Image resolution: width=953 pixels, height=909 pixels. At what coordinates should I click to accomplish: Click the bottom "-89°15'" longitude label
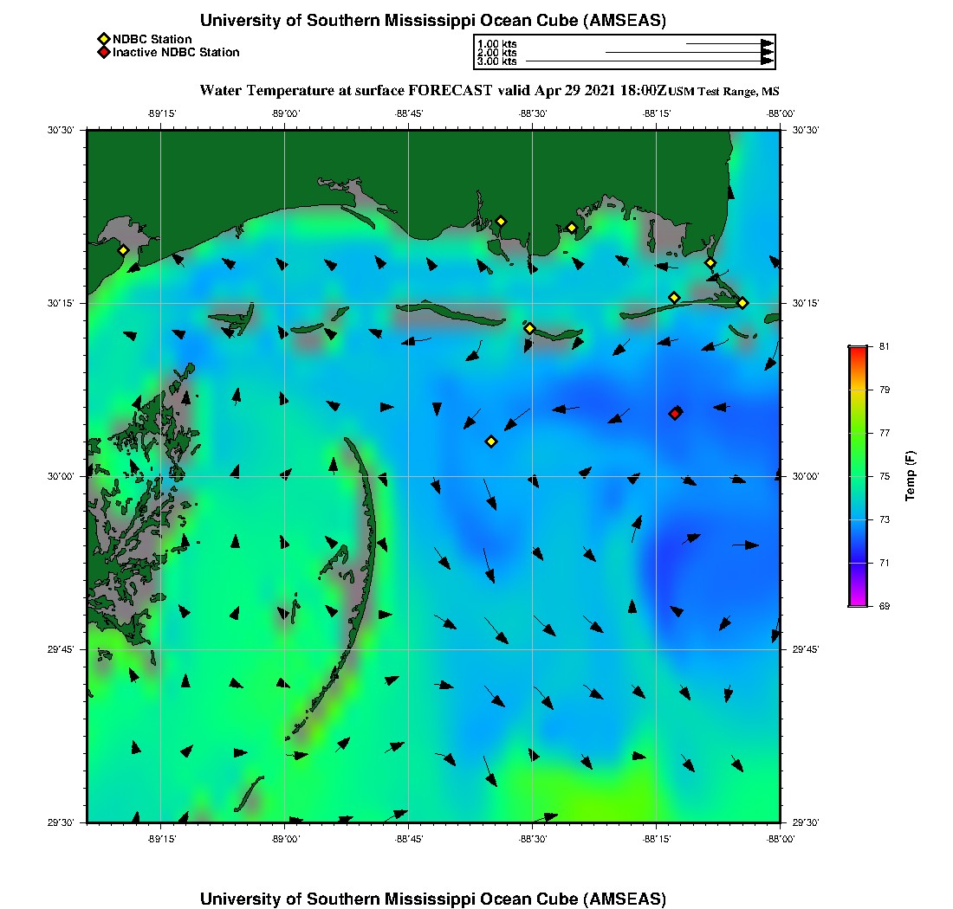(x=161, y=839)
